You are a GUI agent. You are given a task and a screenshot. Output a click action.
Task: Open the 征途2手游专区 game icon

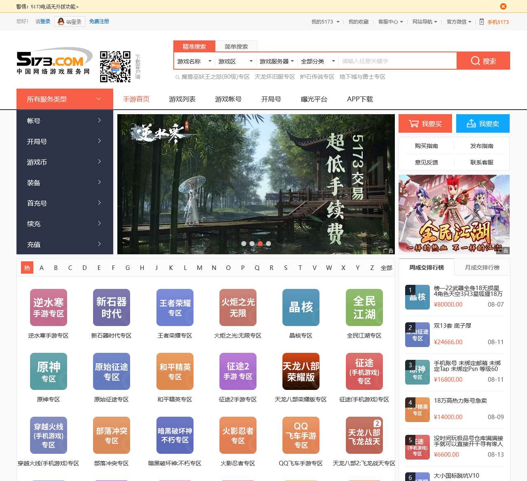click(x=238, y=371)
